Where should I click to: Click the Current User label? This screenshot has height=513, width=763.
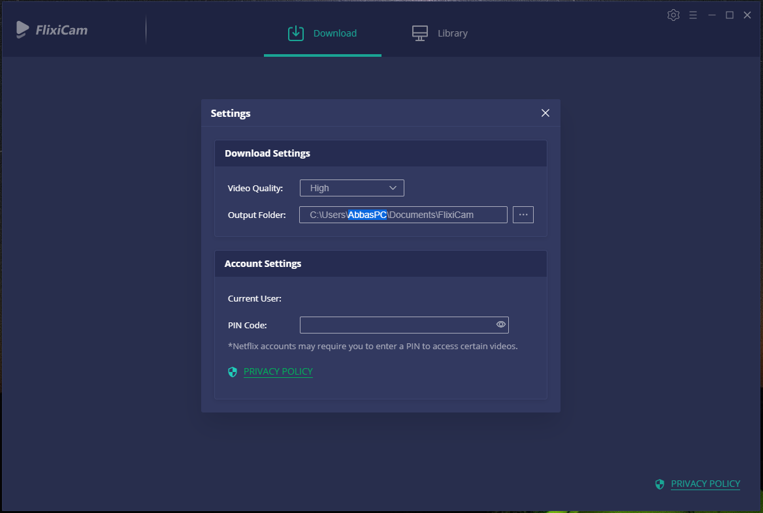[255, 298]
